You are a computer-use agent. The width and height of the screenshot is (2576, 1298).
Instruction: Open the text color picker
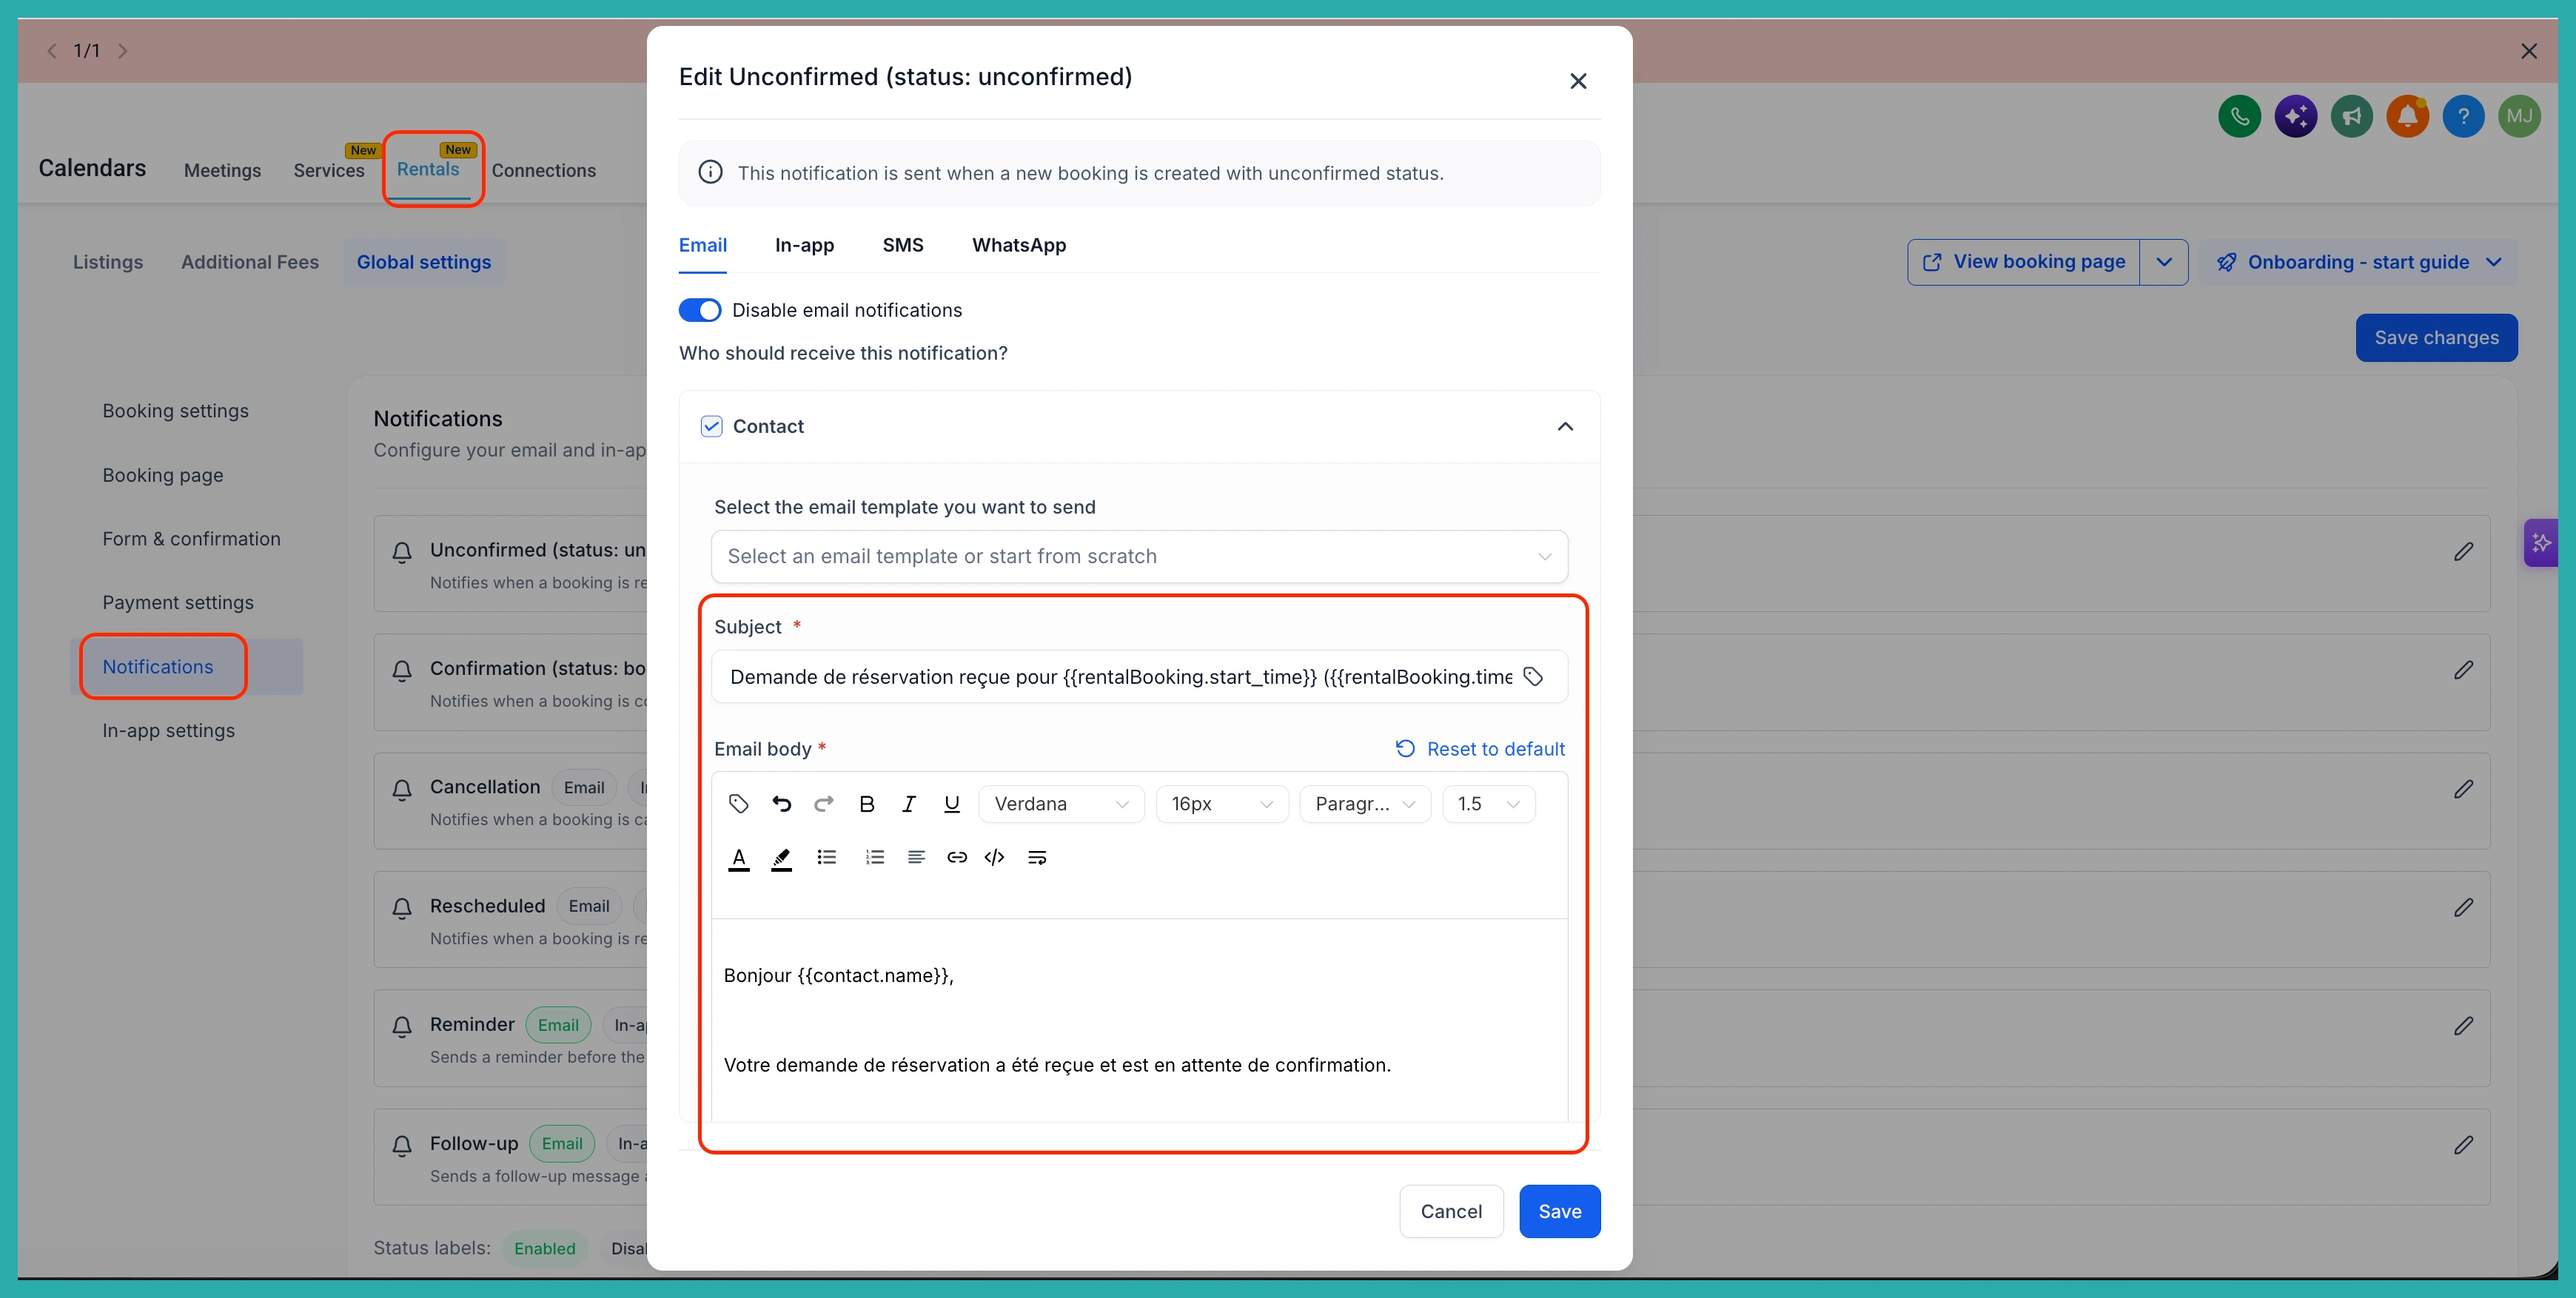click(x=739, y=858)
